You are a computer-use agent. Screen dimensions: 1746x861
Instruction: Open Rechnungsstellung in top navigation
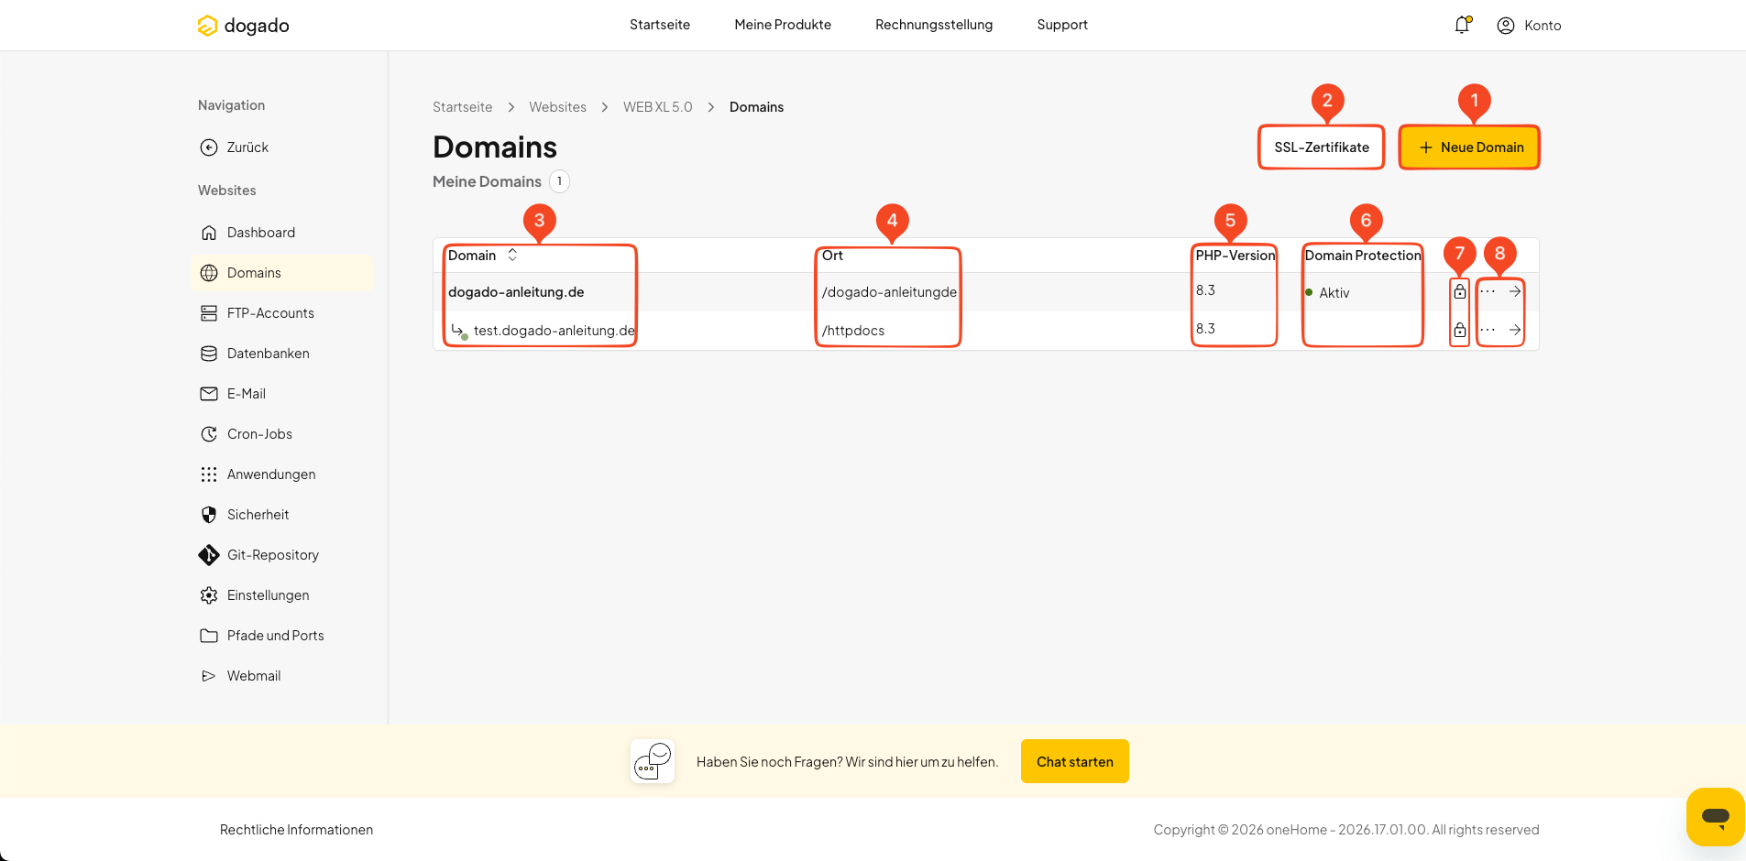pos(934,25)
